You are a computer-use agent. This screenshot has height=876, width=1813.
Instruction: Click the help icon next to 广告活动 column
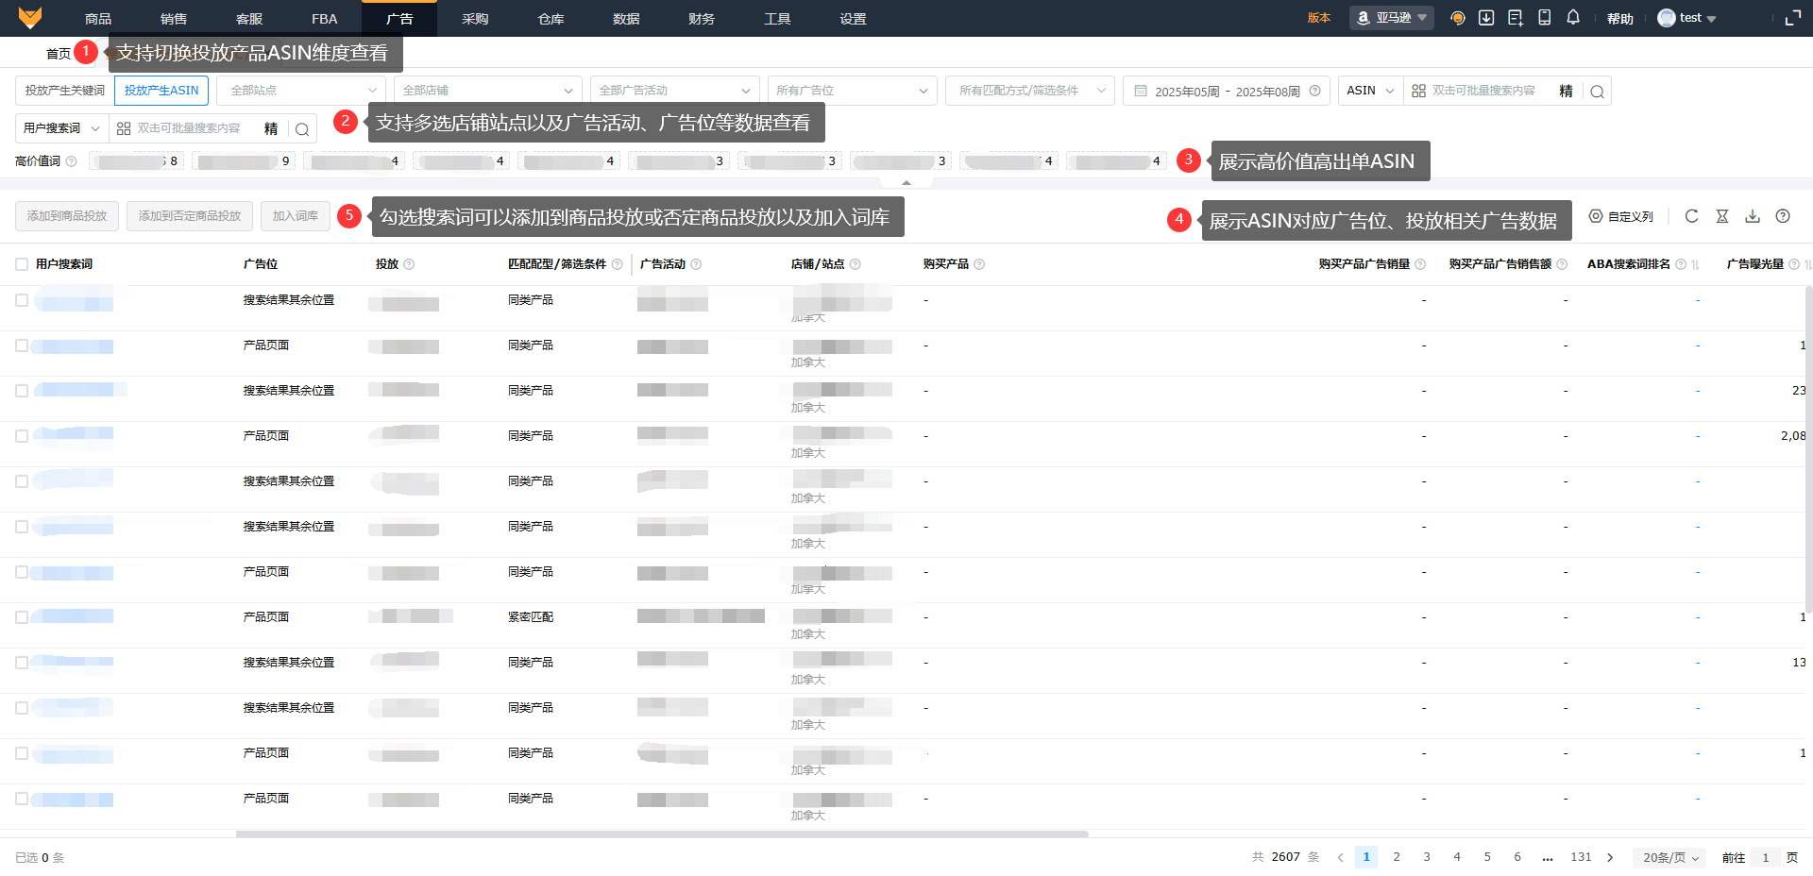pyautogui.click(x=696, y=264)
